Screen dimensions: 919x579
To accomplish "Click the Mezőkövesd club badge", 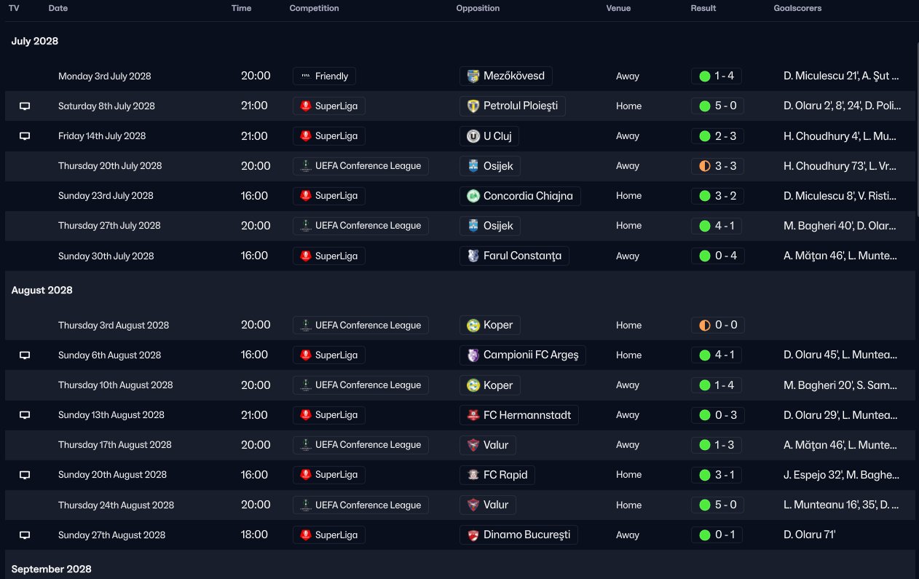I will tap(473, 76).
